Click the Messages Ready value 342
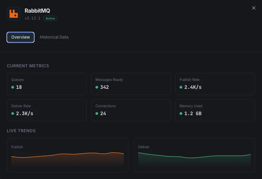 click(104, 87)
